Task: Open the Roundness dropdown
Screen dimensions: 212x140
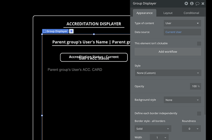Action: pos(191,129)
